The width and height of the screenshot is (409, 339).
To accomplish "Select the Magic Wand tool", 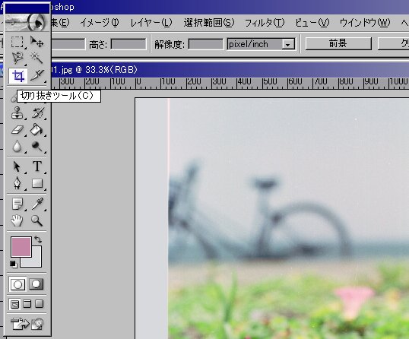I will 36,58.
